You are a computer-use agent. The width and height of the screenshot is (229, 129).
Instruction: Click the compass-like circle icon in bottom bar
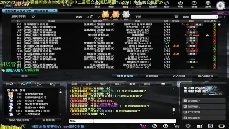155,126
